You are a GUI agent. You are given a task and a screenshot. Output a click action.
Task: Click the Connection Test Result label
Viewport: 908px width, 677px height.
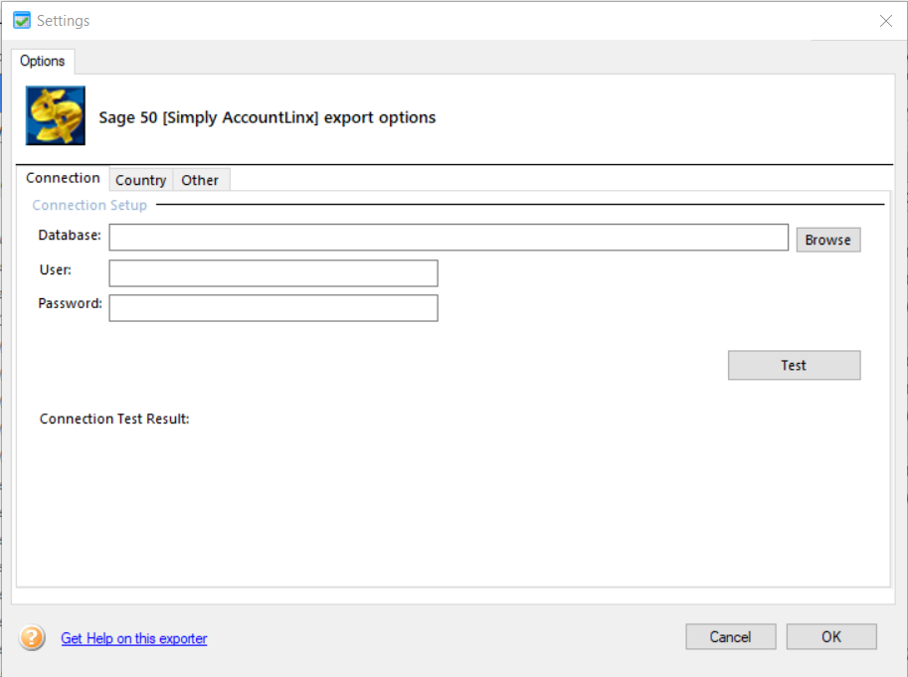click(114, 419)
